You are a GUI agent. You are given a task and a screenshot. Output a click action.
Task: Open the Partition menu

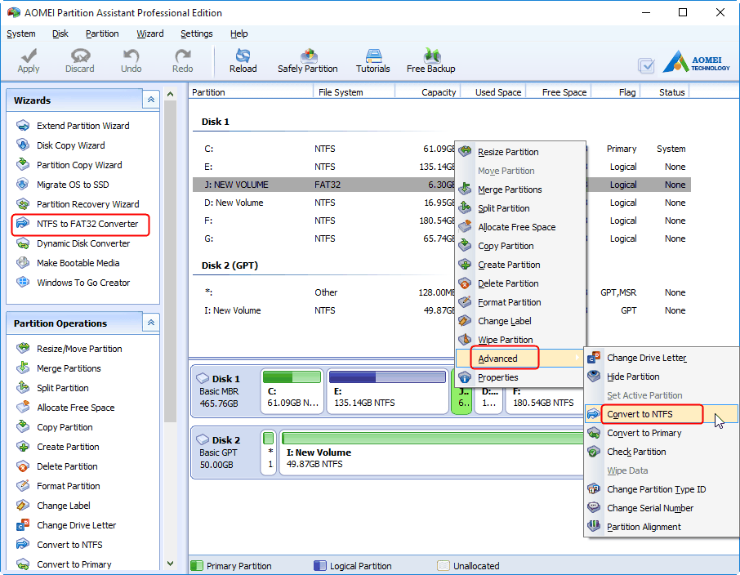pyautogui.click(x=102, y=33)
